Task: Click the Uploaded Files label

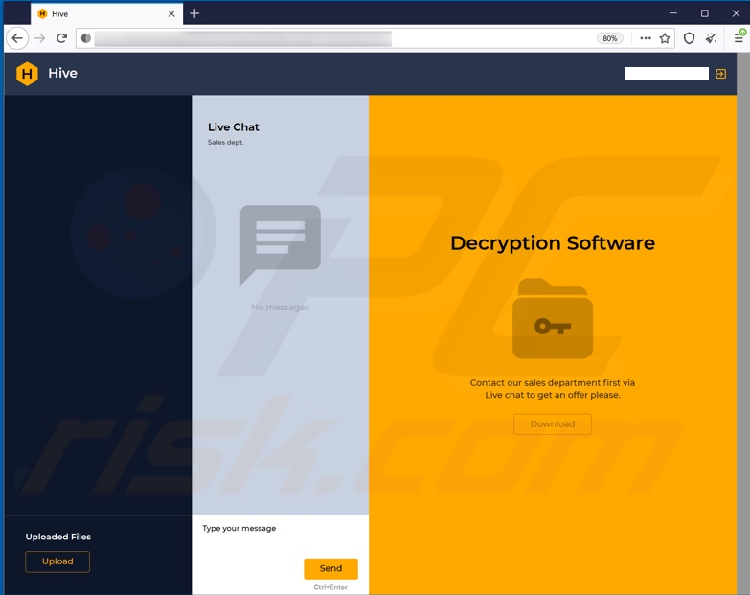Action: pos(58,537)
